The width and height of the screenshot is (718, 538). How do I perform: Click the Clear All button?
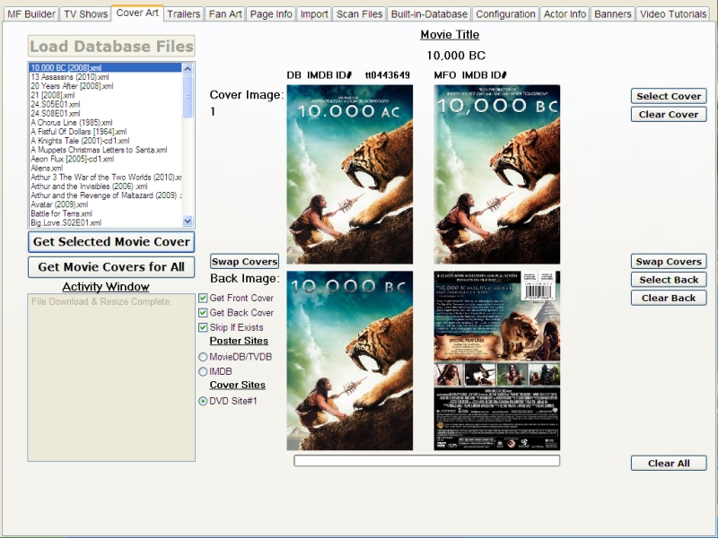[669, 464]
